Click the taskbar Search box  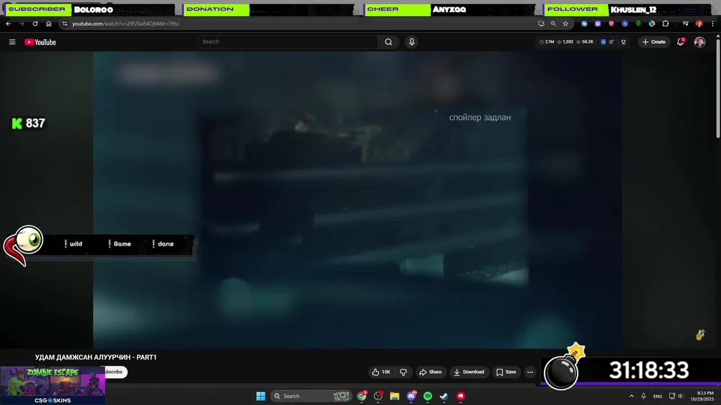pos(311,396)
